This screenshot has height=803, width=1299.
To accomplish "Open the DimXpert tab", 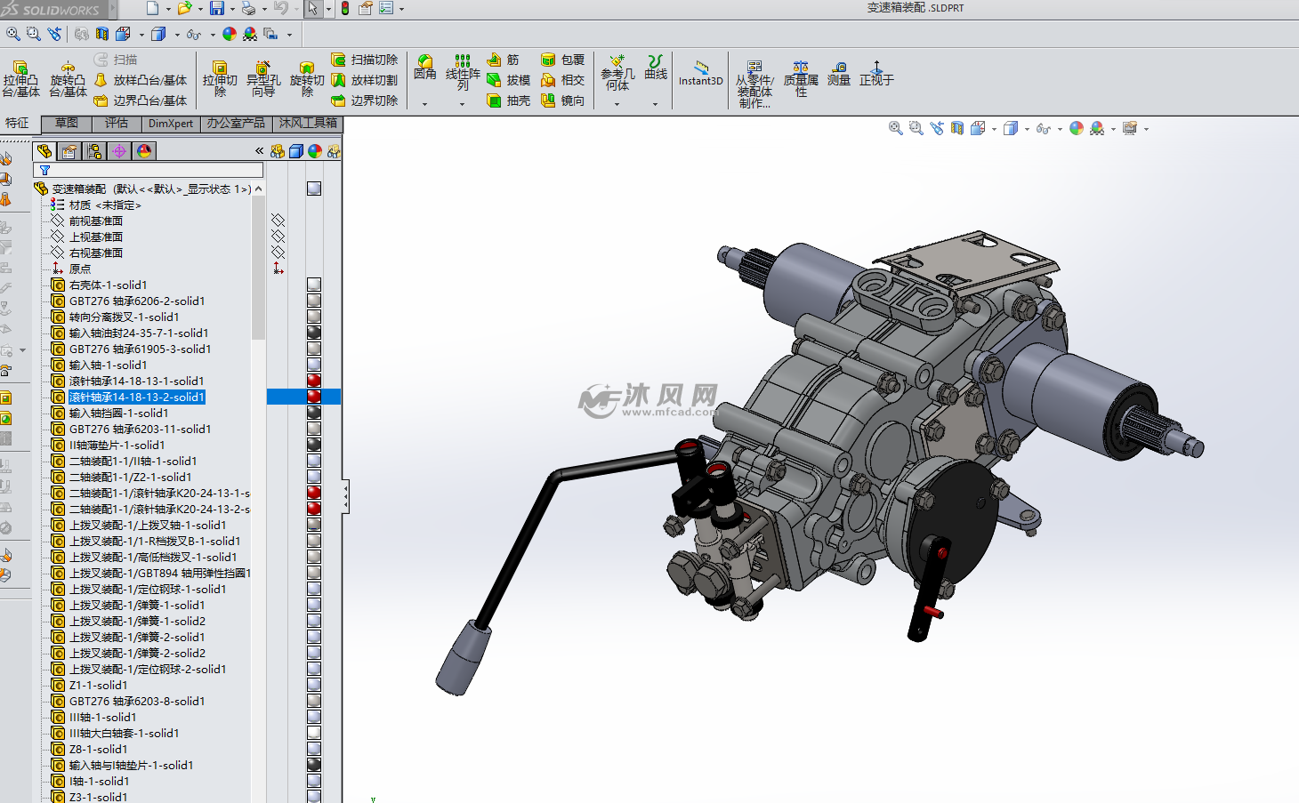I will pos(170,124).
